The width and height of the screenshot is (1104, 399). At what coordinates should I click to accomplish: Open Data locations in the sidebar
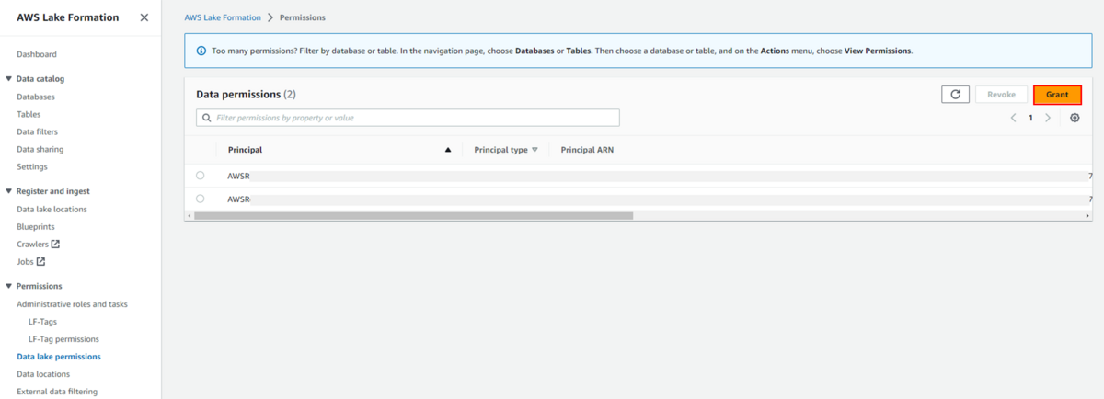pyautogui.click(x=43, y=374)
